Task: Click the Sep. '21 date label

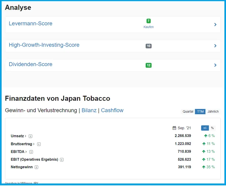Action: (x=184, y=128)
